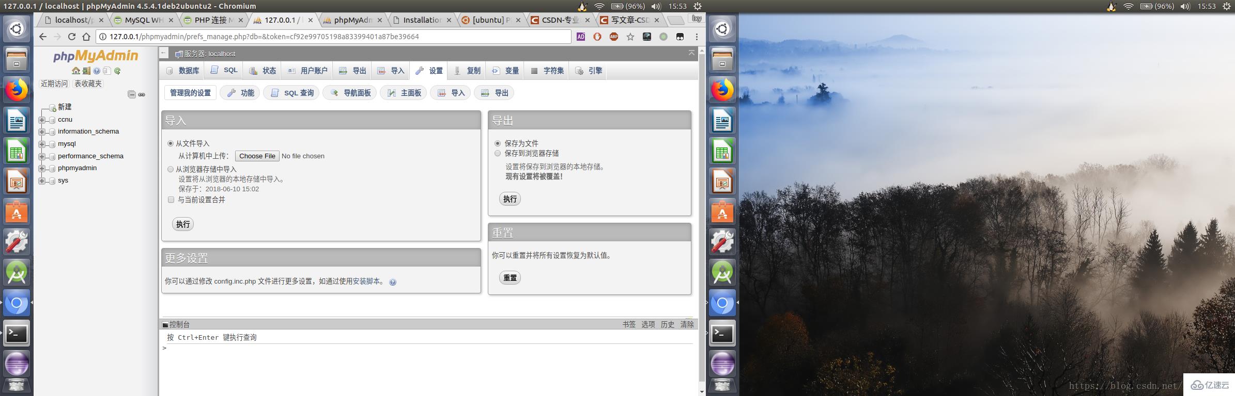Click the green circle extension icon
This screenshot has width=1235, height=396.
[663, 37]
